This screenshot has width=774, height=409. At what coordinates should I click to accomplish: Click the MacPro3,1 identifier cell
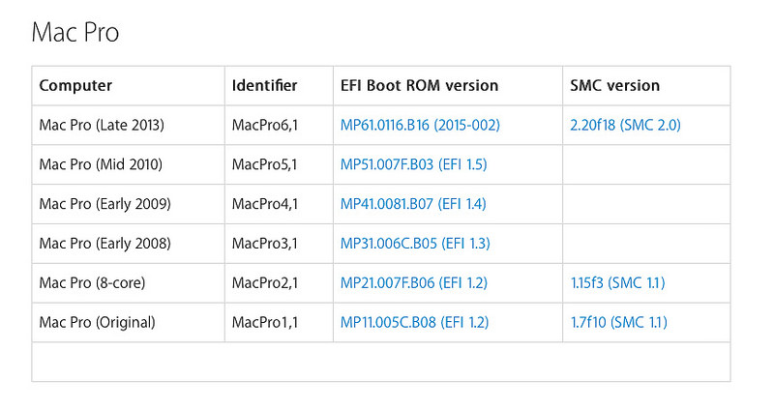tap(264, 244)
